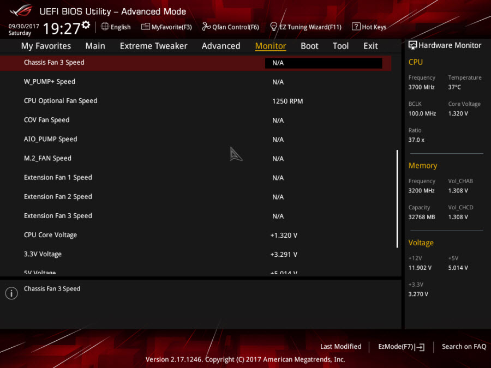Select the W_PUMP+ Speed row

pyautogui.click(x=195, y=82)
